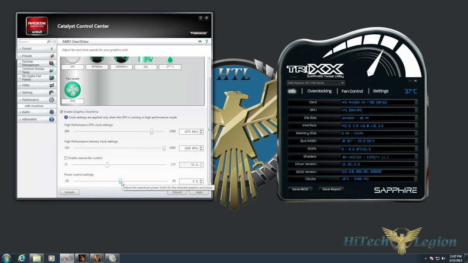Click the Apply button

click(x=199, y=192)
